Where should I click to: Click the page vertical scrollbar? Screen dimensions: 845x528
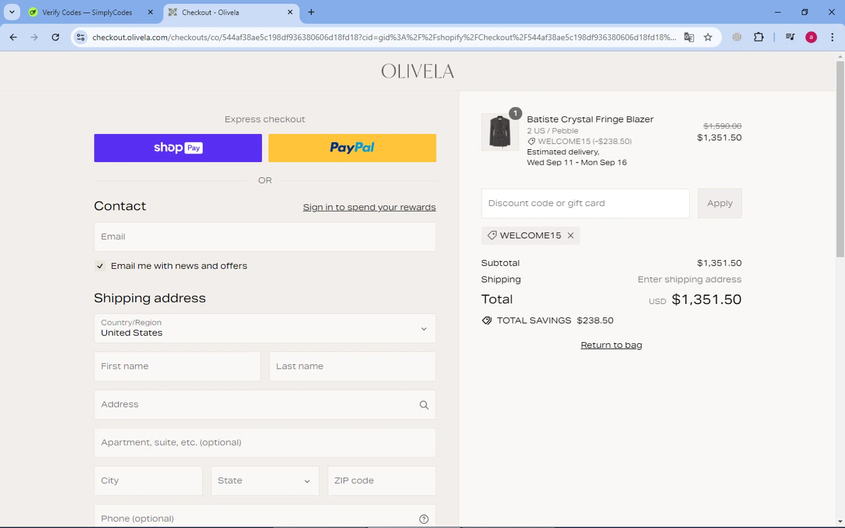coord(840,159)
